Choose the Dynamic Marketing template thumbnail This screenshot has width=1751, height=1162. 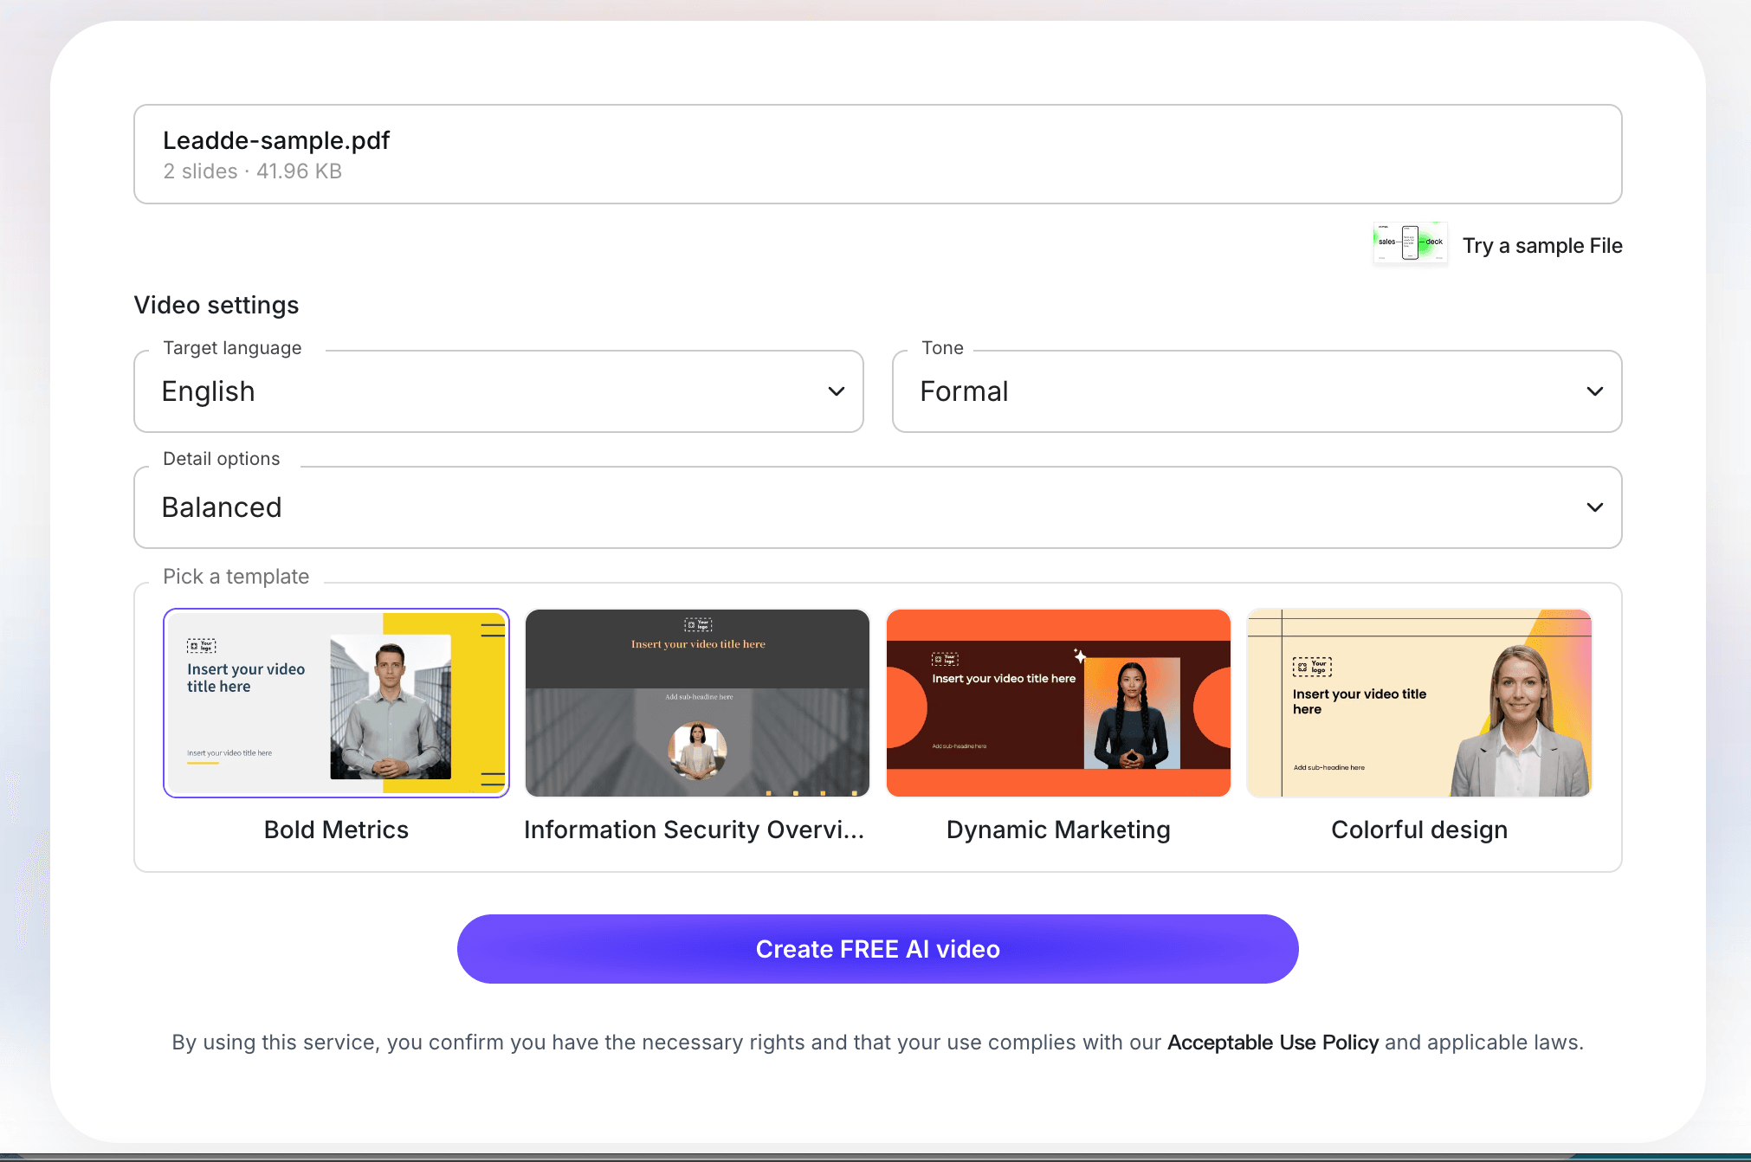click(1058, 703)
